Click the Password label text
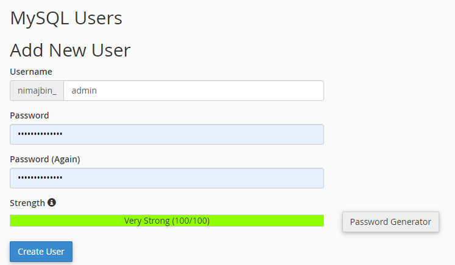 (29, 115)
